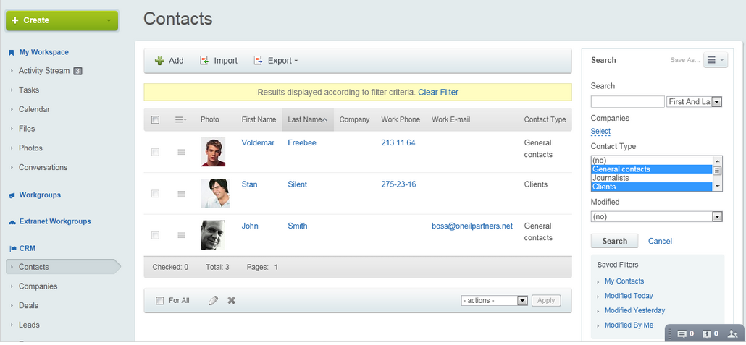Open the filter settings hamburger menu in the Search panel
This screenshot has height=345, width=746.
pyautogui.click(x=715, y=60)
